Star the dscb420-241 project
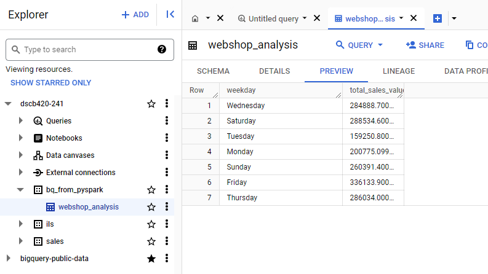488x274 pixels. coord(151,104)
